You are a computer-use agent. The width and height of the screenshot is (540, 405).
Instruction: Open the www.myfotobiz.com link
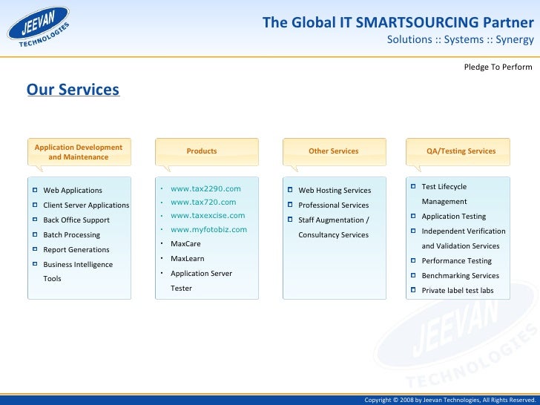click(208, 230)
